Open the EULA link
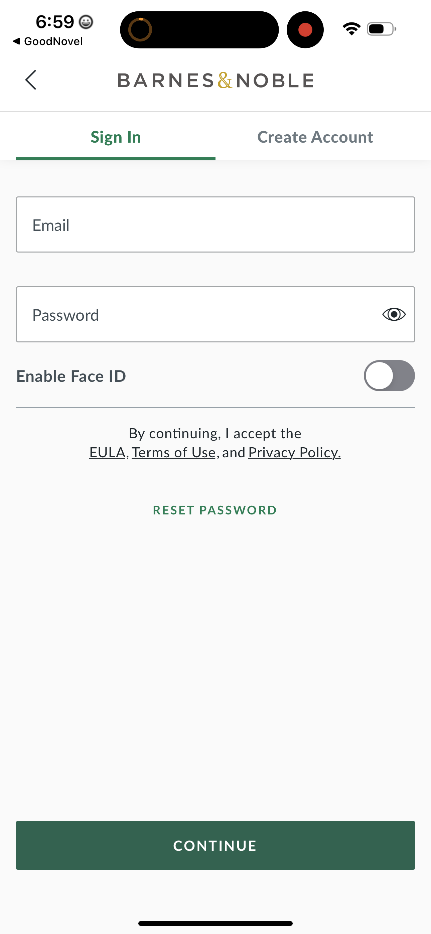 (x=107, y=453)
